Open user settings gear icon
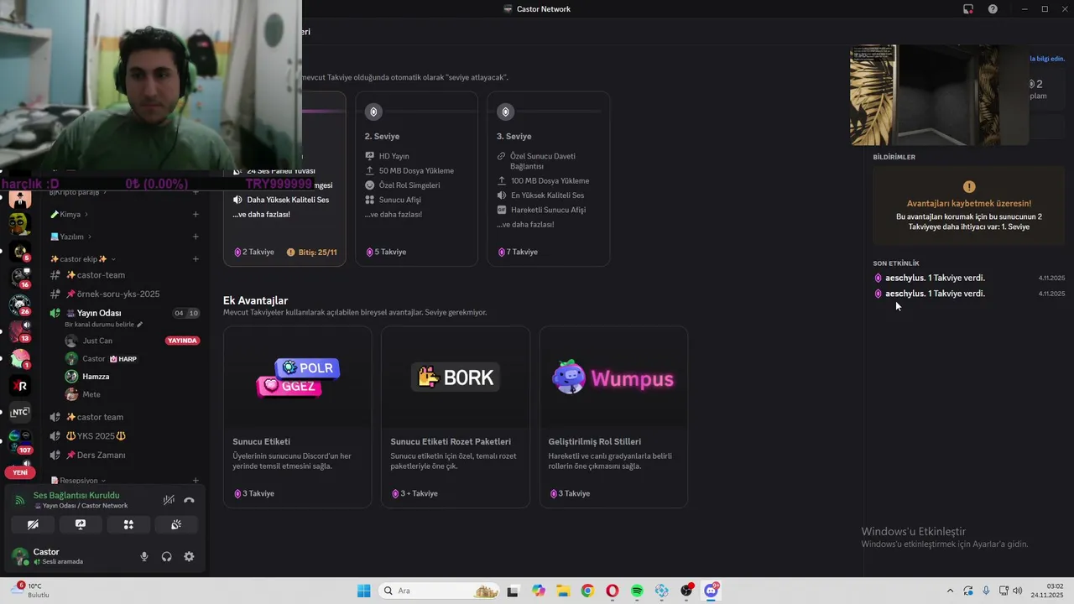The width and height of the screenshot is (1074, 604). coord(189,556)
